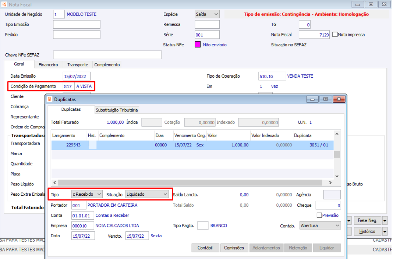Close the Duplicatas dialog
393x259 pixels.
[x=339, y=99]
